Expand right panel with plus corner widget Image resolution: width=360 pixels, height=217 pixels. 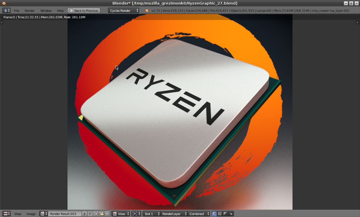tap(357, 23)
